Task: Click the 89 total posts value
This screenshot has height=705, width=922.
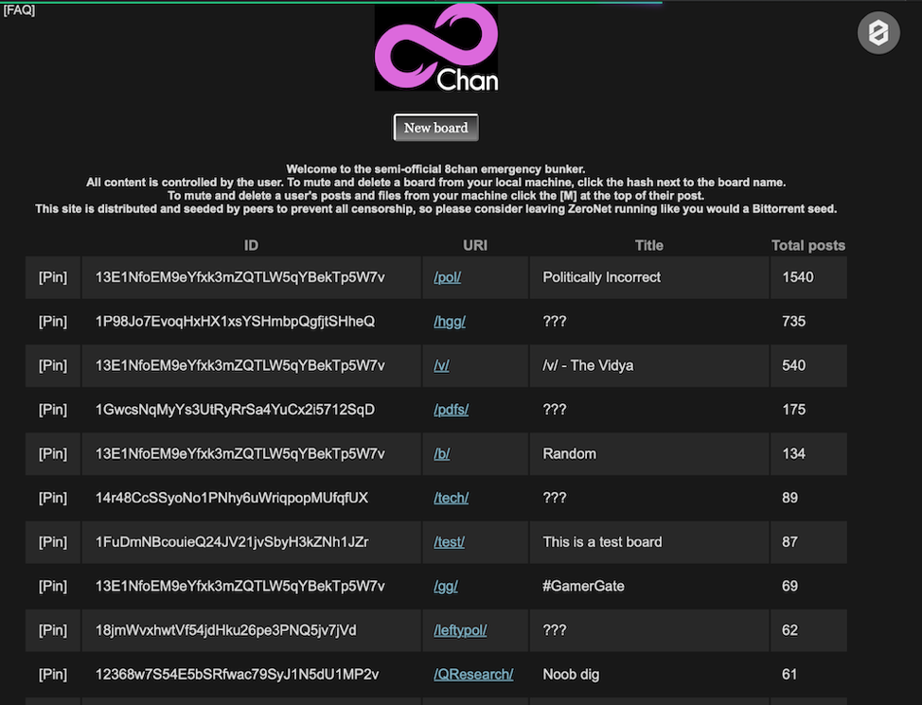Action: tap(789, 498)
